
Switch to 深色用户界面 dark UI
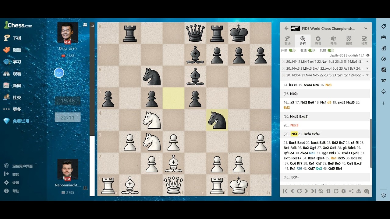point(18,166)
